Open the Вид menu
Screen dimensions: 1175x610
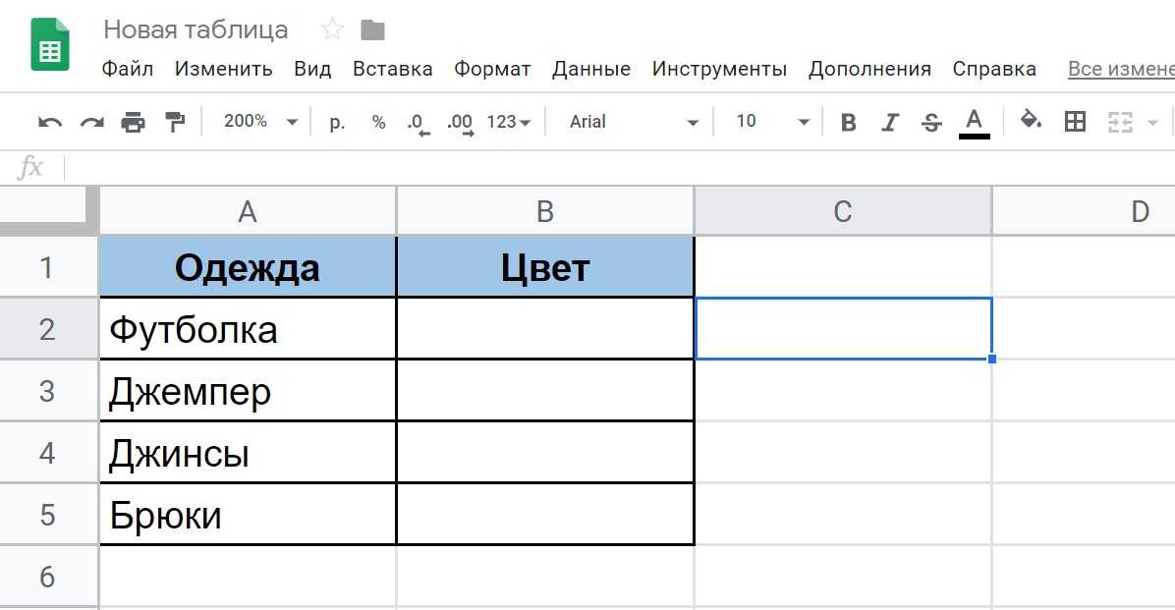312,69
